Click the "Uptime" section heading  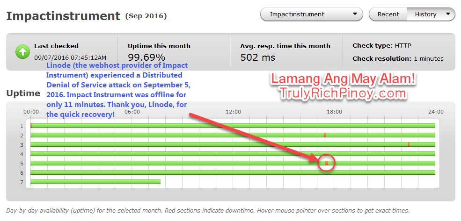pyautogui.click(x=23, y=93)
